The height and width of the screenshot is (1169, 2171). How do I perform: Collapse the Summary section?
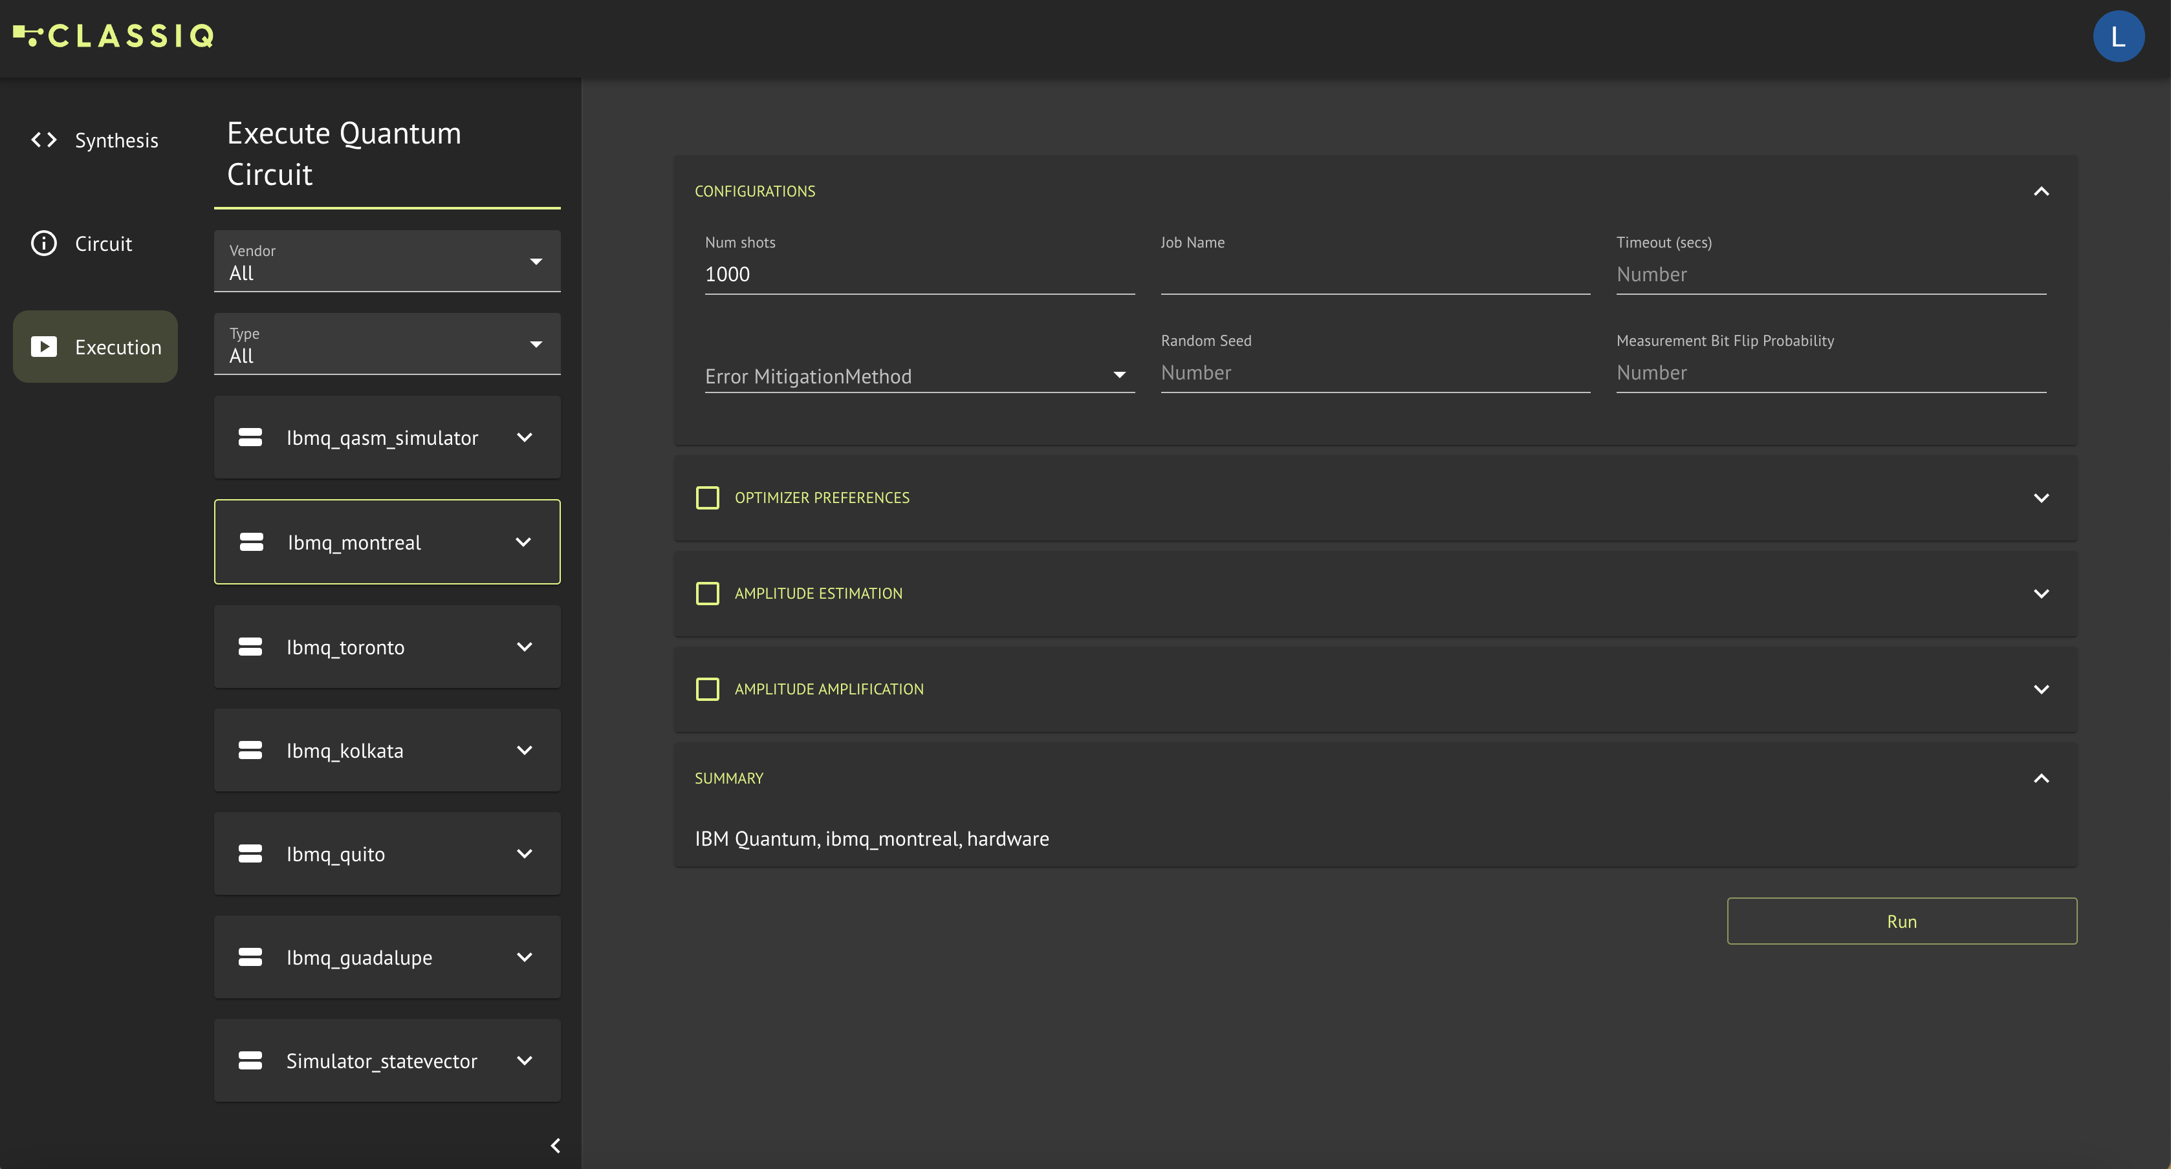[2041, 778]
